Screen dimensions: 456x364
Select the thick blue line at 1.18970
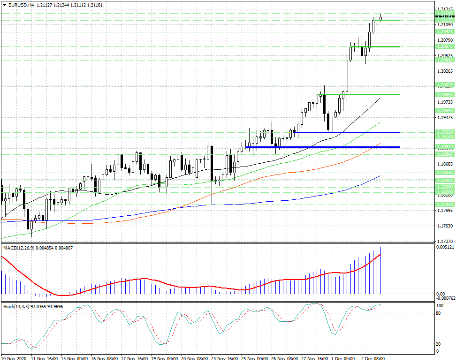[x=322, y=147]
